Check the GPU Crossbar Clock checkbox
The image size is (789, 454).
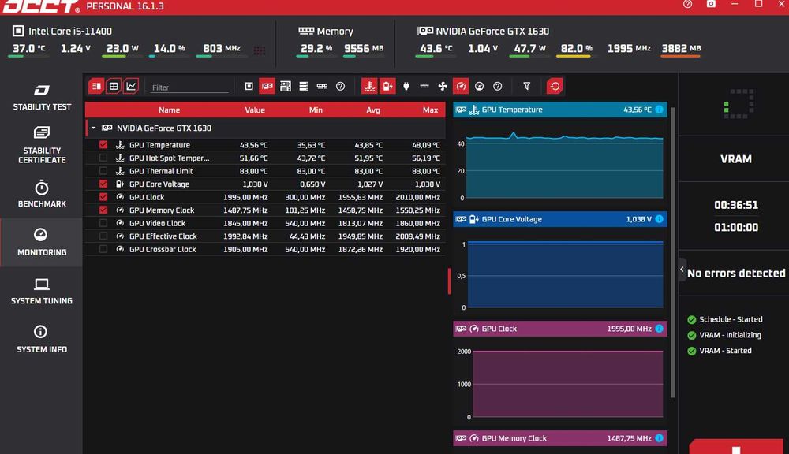pos(103,249)
